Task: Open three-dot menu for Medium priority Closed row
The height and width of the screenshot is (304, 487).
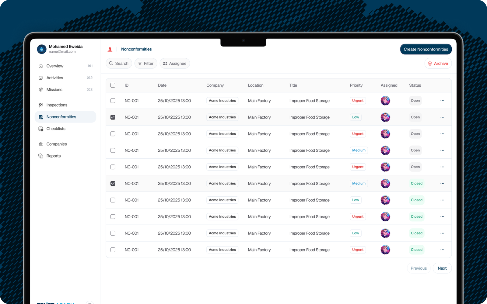Action: click(x=442, y=184)
